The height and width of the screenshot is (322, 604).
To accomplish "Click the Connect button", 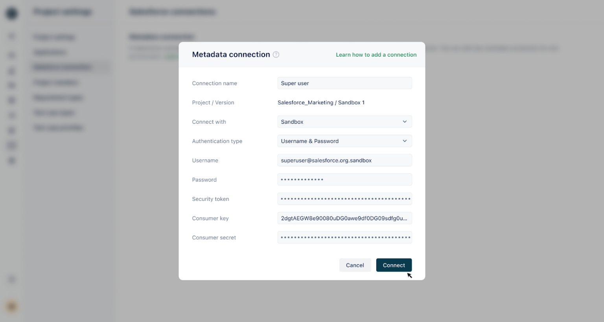I will [x=394, y=265].
